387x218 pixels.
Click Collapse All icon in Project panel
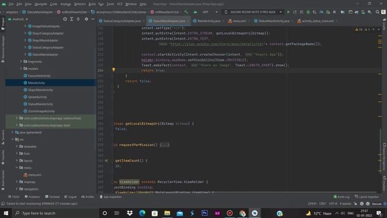pos(78,19)
